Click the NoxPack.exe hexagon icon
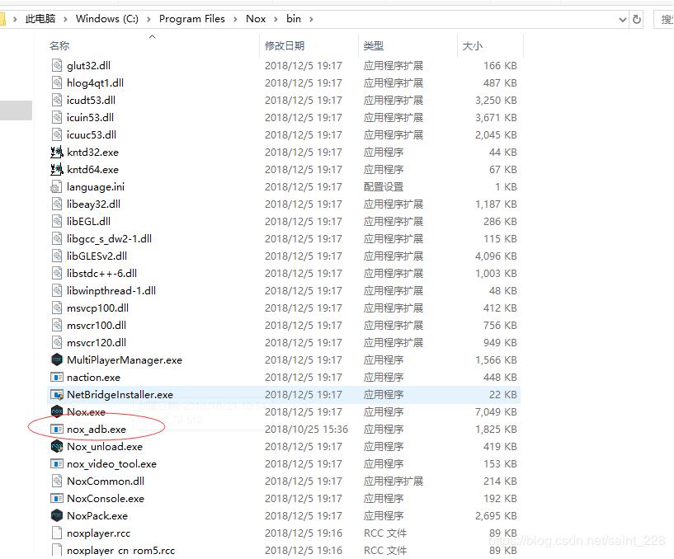 point(57,515)
